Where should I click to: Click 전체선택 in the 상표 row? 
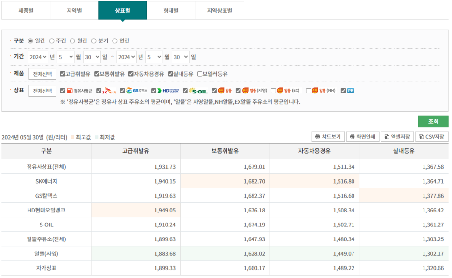42,91
